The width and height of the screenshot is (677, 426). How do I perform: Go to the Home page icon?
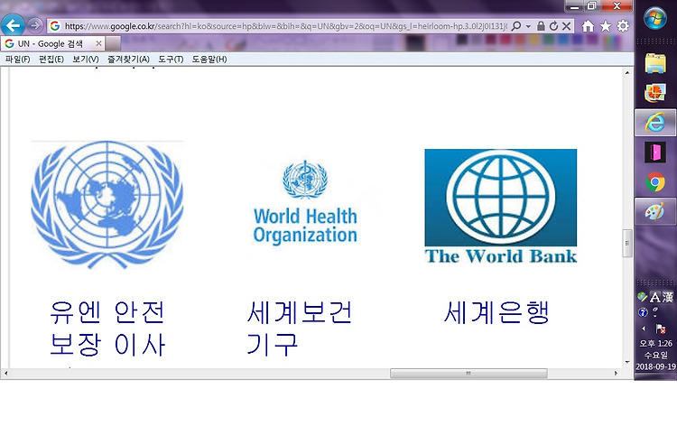588,26
